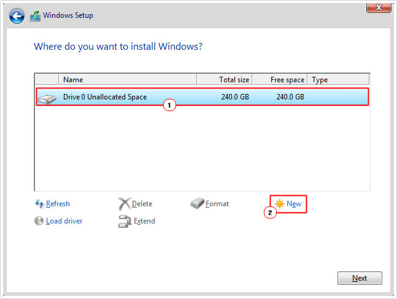The image size is (397, 299).
Task: Click the Format drive icon
Action: 197,203
